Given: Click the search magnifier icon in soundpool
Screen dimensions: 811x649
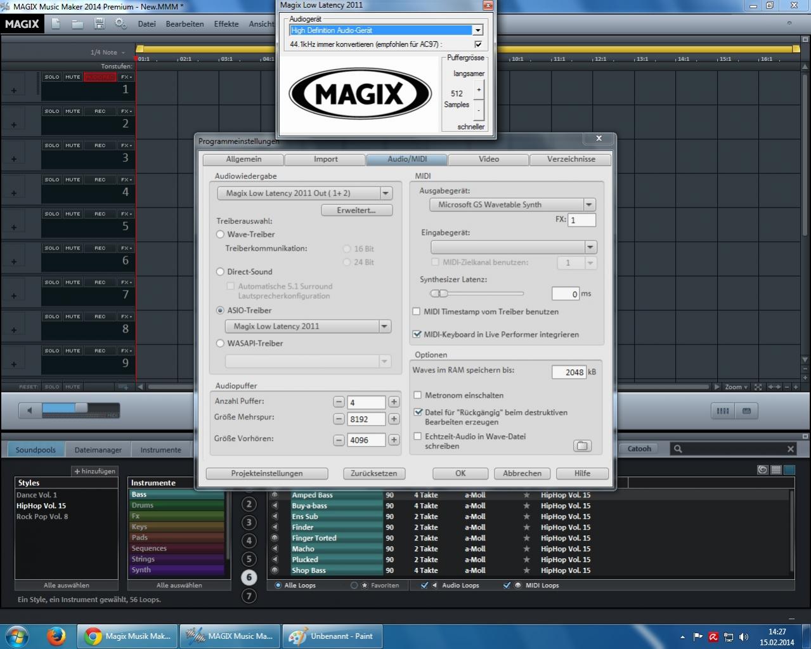Looking at the screenshot, I should pos(678,449).
